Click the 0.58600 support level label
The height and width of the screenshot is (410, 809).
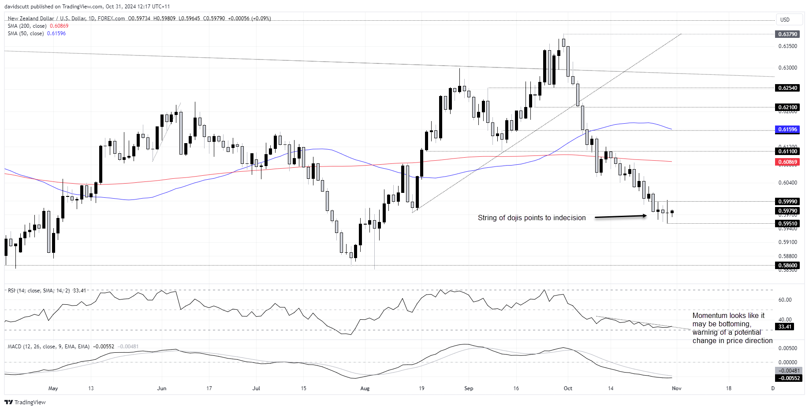point(787,265)
